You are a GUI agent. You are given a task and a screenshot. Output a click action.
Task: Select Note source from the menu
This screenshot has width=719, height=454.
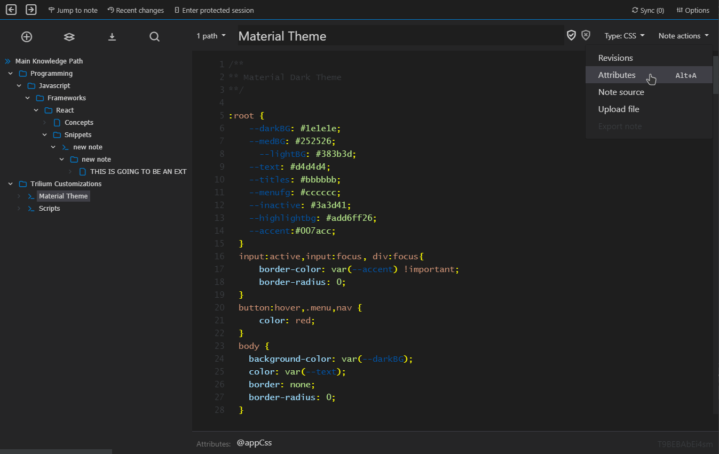pyautogui.click(x=649, y=92)
